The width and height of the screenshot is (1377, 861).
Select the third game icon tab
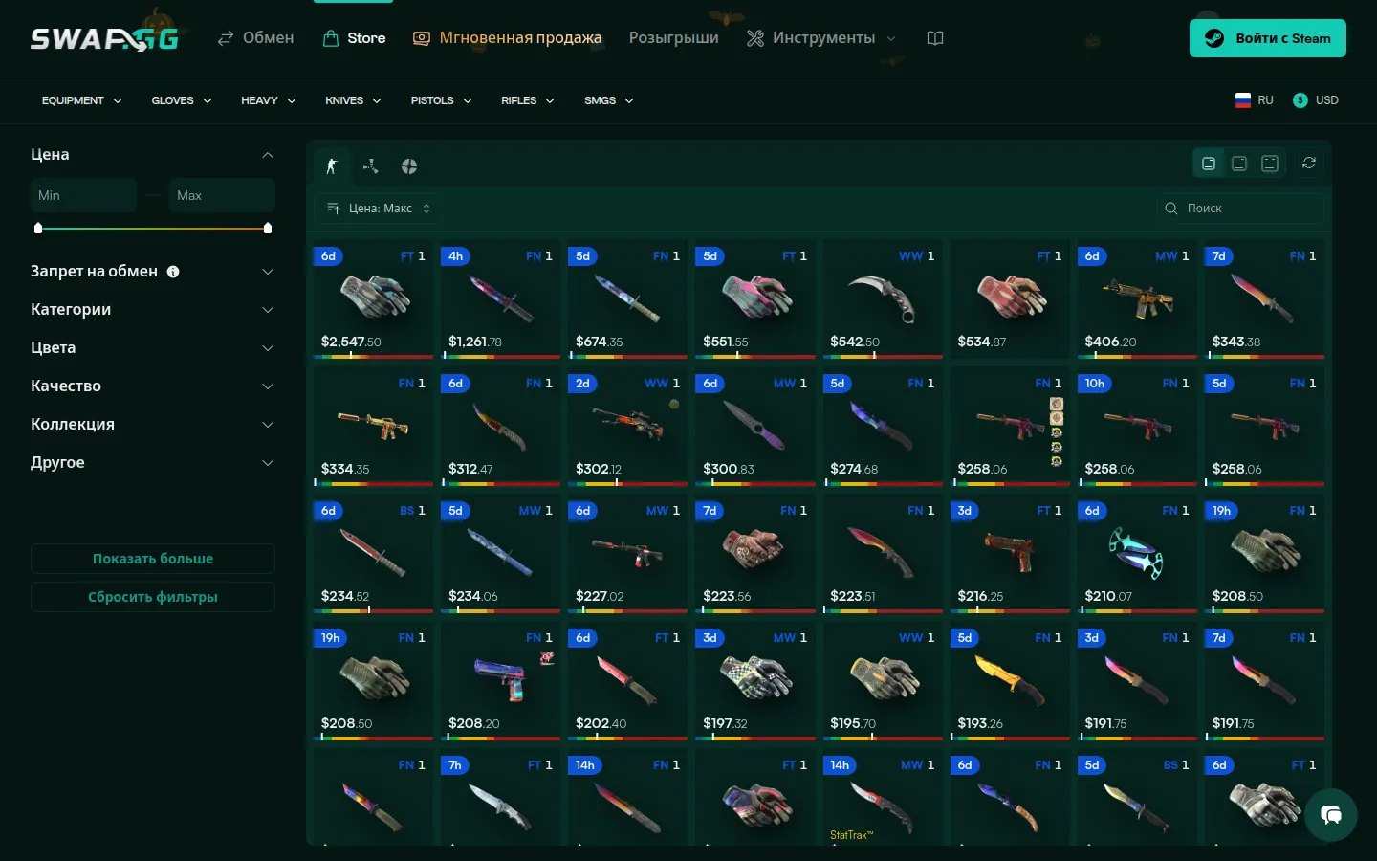tap(409, 166)
